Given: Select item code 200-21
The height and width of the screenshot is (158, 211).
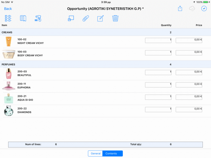Looking at the screenshot, I should (22, 96).
